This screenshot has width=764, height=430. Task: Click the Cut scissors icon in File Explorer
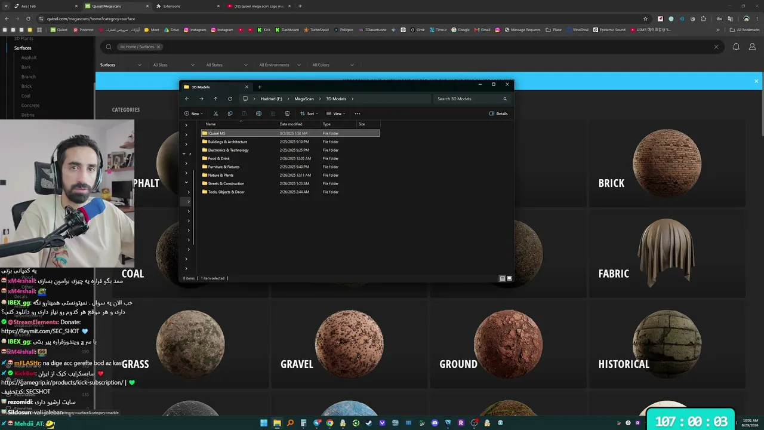[215, 113]
